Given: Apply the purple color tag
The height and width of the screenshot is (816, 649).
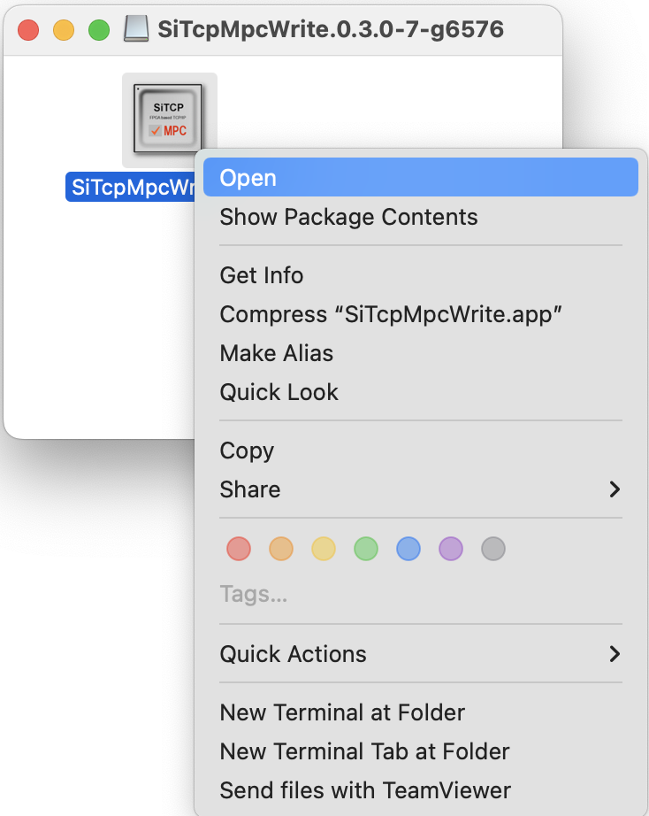Looking at the screenshot, I should point(451,549).
